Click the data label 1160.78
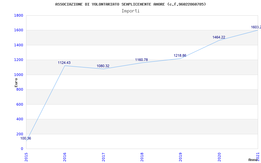This screenshot has width=261, height=163. 141,60
